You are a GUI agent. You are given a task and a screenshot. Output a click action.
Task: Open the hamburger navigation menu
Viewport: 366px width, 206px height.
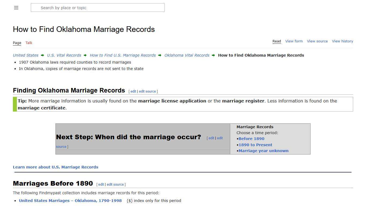16,8
